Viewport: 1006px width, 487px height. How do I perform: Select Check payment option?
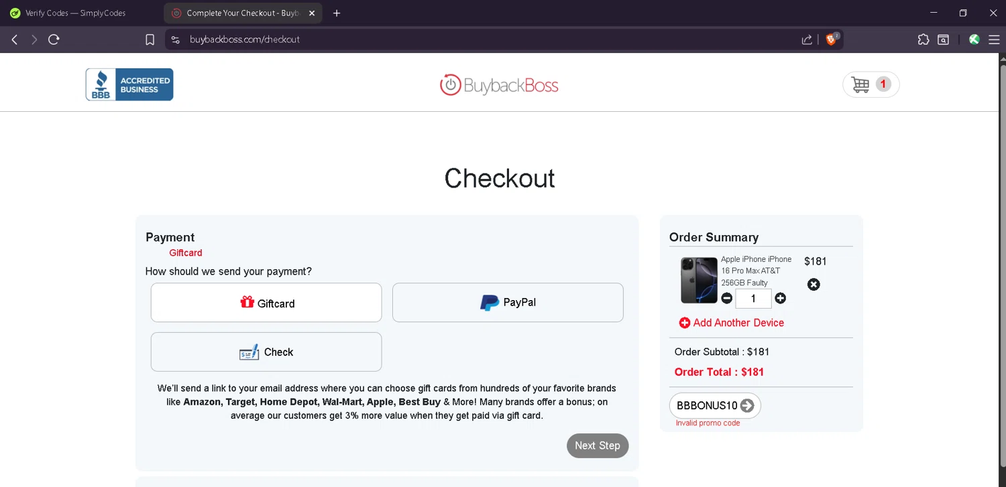(x=266, y=352)
